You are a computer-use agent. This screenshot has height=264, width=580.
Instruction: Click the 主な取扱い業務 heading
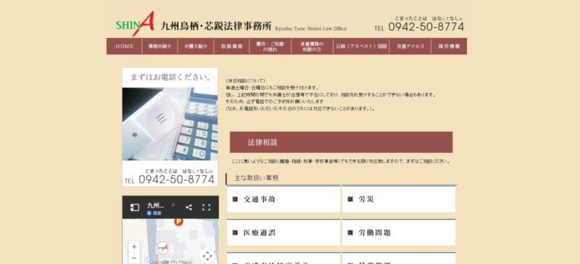tap(257, 178)
